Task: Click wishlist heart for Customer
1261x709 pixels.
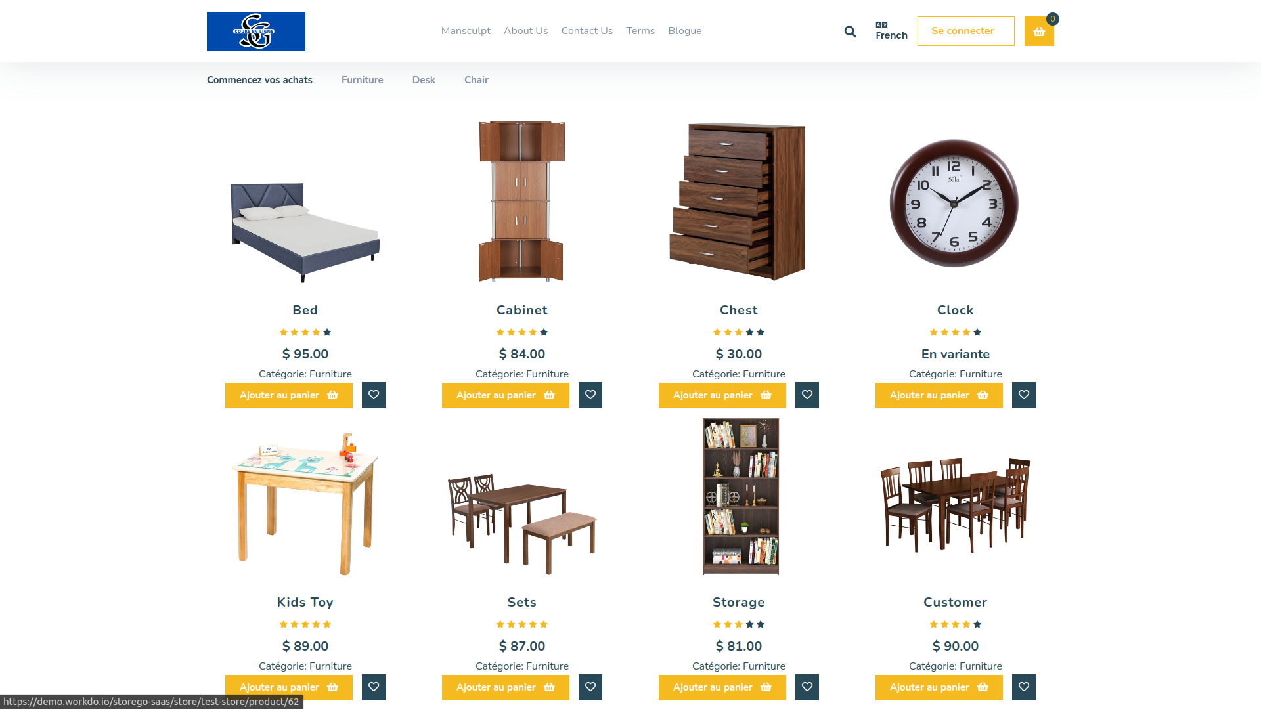Action: [1024, 687]
